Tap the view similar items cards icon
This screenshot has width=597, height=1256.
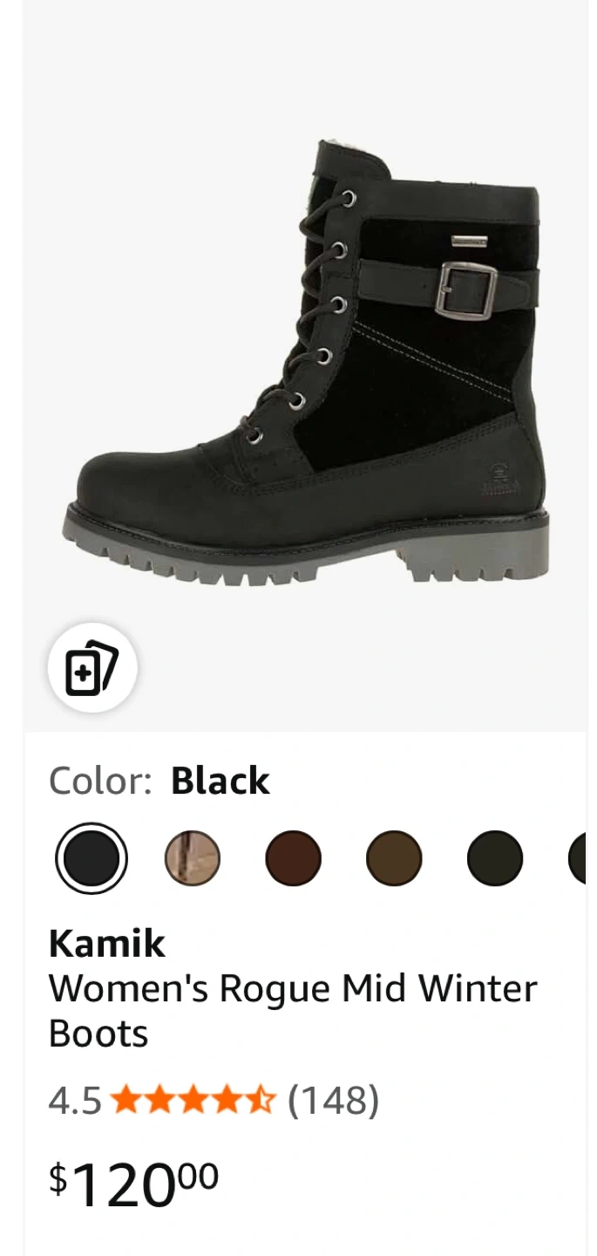coord(92,668)
